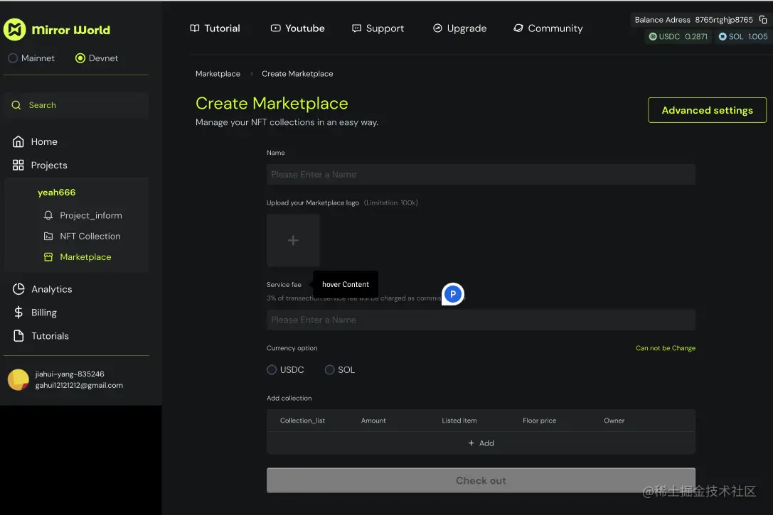Open Tutorials in the sidebar
The image size is (773, 515).
pyautogui.click(x=50, y=336)
